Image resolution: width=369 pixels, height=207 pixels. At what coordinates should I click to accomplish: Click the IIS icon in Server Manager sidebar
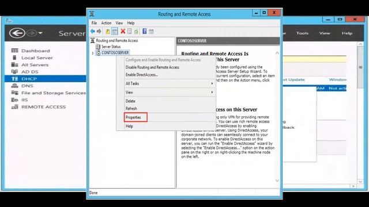pyautogui.click(x=14, y=99)
